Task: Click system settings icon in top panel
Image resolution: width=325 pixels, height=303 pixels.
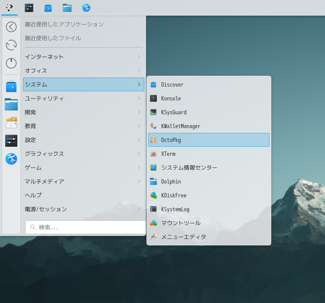Action: 29,8
